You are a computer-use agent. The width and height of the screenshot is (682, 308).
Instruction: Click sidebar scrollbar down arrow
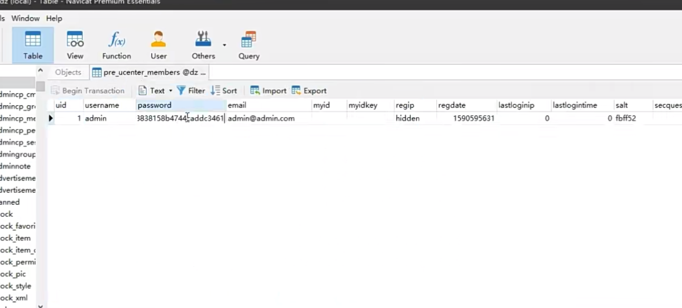pos(40,306)
